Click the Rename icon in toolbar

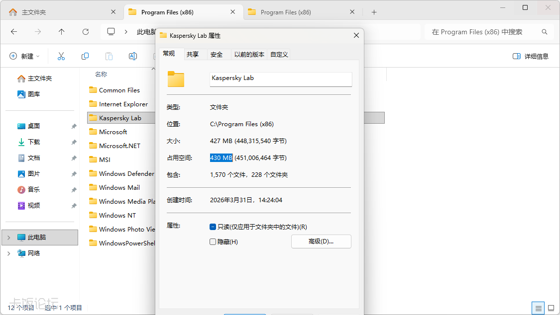(133, 56)
